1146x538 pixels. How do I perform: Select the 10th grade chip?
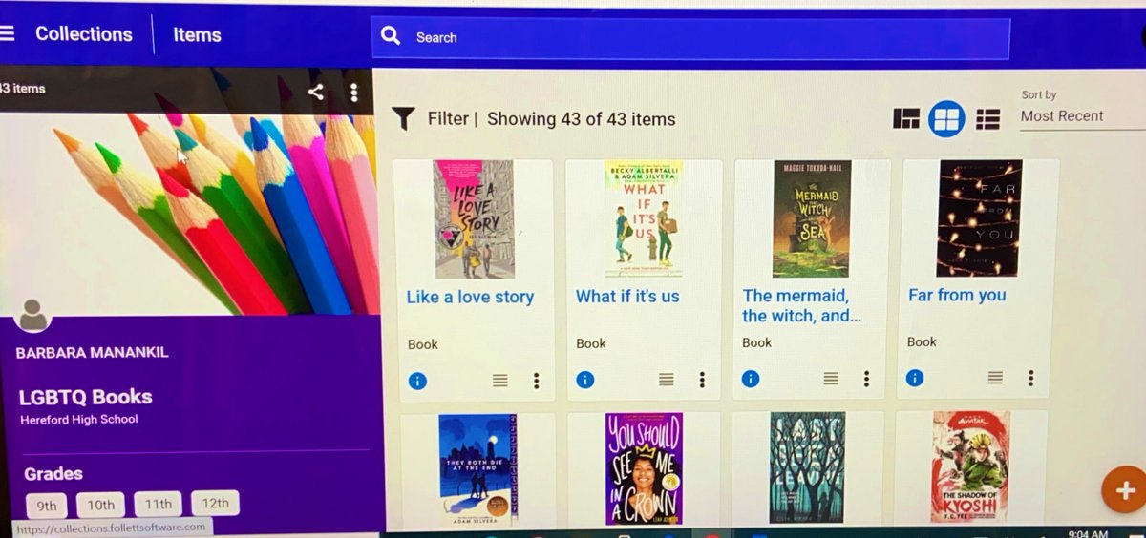(x=101, y=505)
